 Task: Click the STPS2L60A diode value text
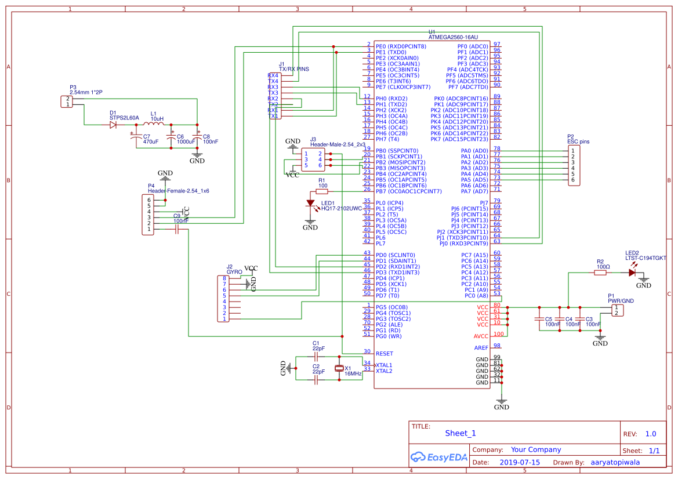click(x=124, y=118)
